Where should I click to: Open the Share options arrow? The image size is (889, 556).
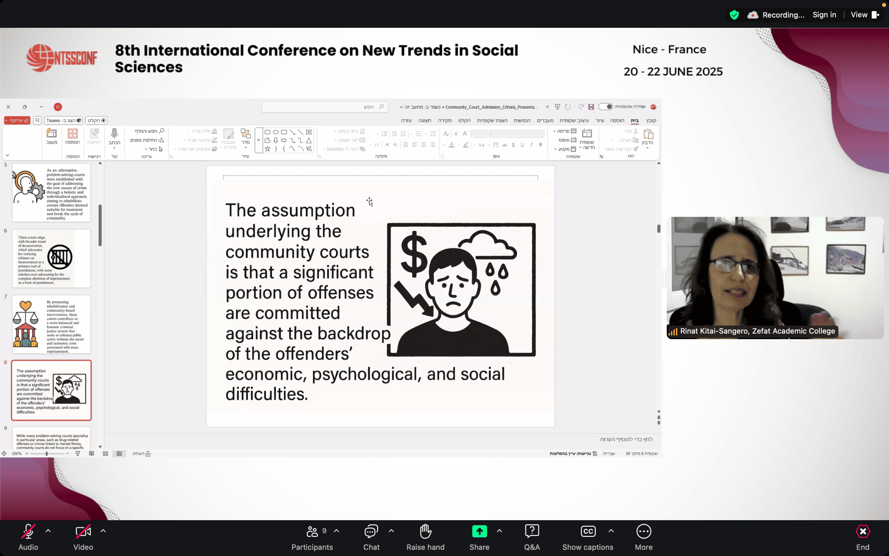tap(499, 531)
